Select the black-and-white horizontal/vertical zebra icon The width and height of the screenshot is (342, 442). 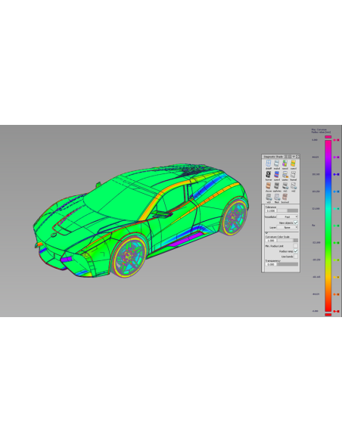[x=269, y=175]
